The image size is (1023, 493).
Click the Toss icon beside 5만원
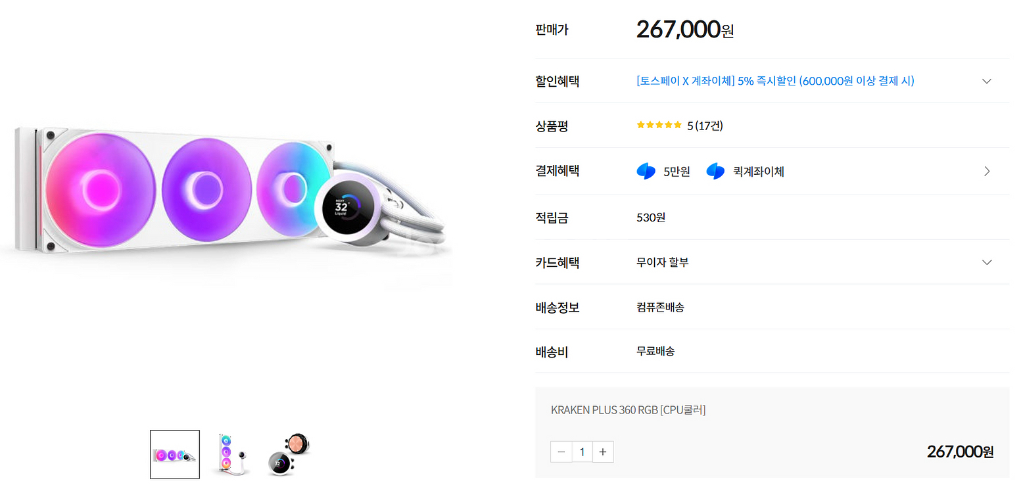(x=646, y=172)
